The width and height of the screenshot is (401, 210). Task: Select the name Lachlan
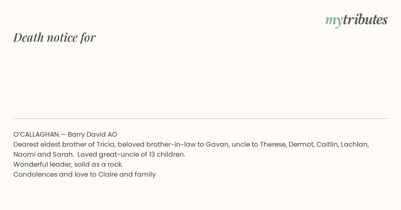(x=355, y=144)
